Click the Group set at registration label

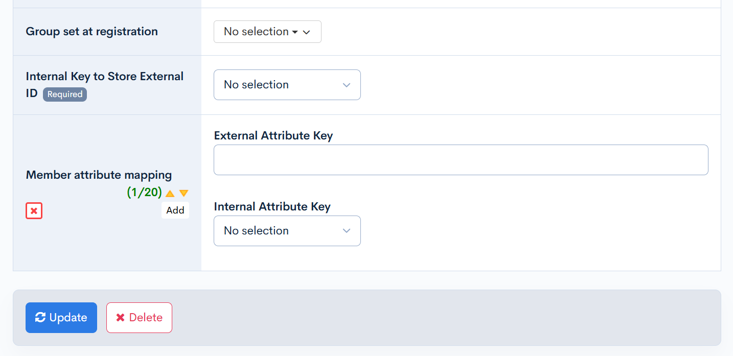click(x=91, y=32)
